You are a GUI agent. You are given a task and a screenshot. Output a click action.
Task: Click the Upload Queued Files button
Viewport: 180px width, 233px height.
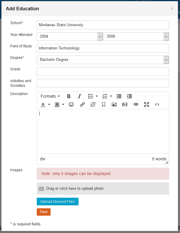[58, 202]
